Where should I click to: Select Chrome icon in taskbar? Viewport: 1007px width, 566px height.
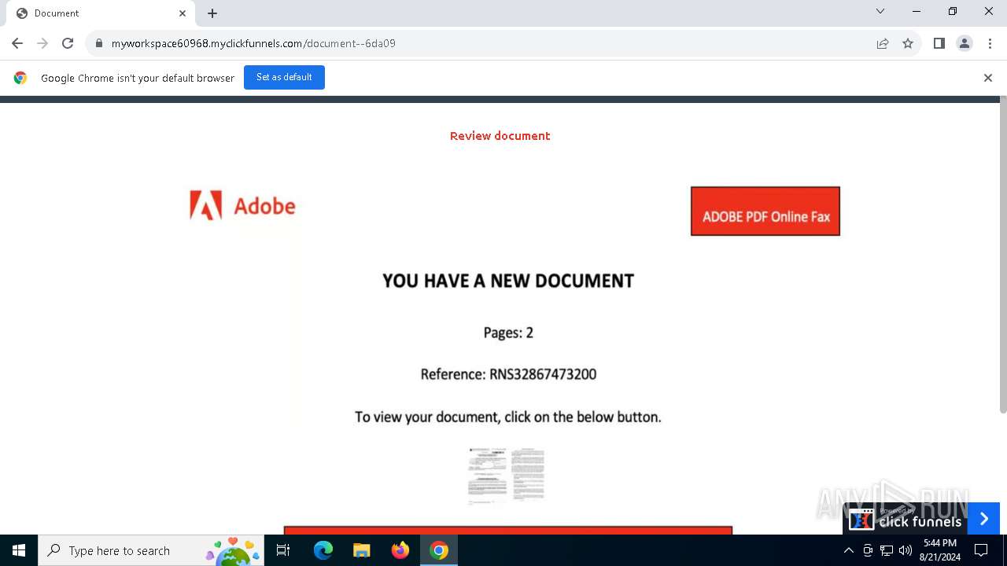439,550
